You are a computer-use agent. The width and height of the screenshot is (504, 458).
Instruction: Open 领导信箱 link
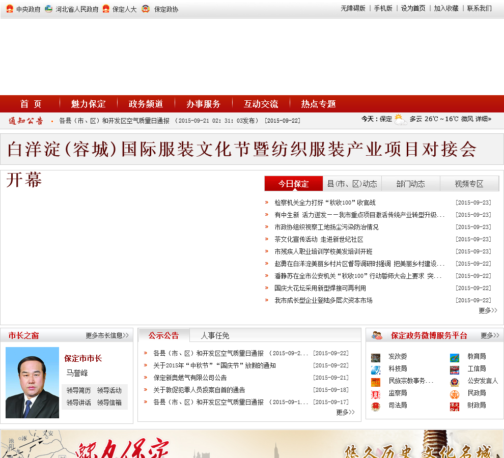click(109, 403)
